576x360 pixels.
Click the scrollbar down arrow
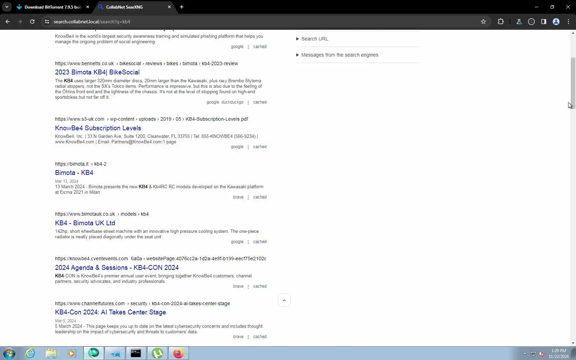573,343
